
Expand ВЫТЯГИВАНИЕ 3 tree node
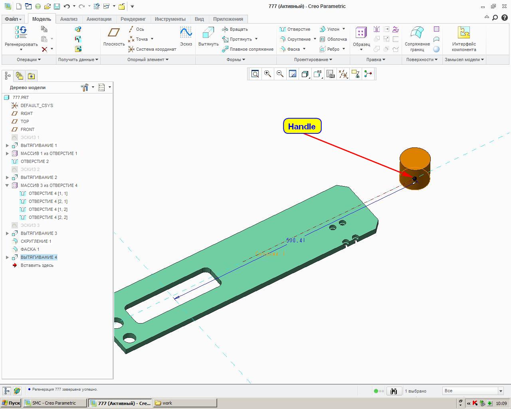tap(7, 233)
